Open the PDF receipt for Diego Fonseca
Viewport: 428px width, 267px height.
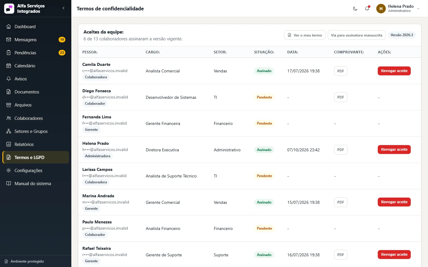[341, 97]
